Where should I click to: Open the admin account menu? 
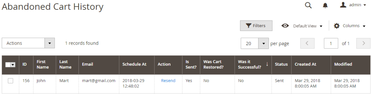353,5
